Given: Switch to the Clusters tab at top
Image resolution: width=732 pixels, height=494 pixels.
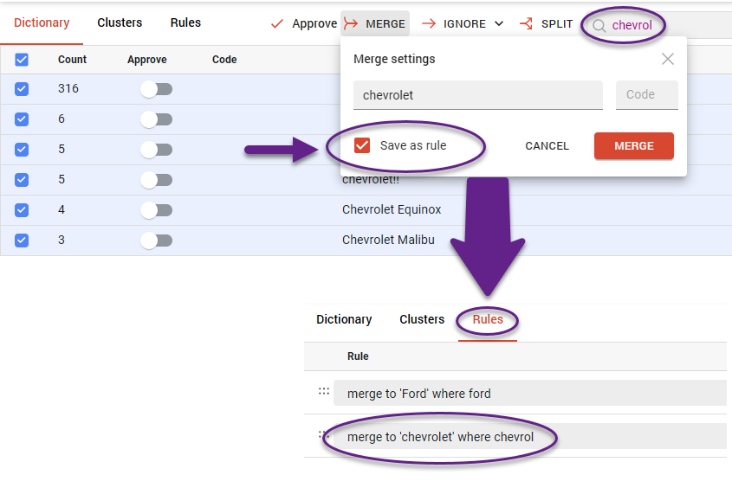Looking at the screenshot, I should [x=120, y=22].
